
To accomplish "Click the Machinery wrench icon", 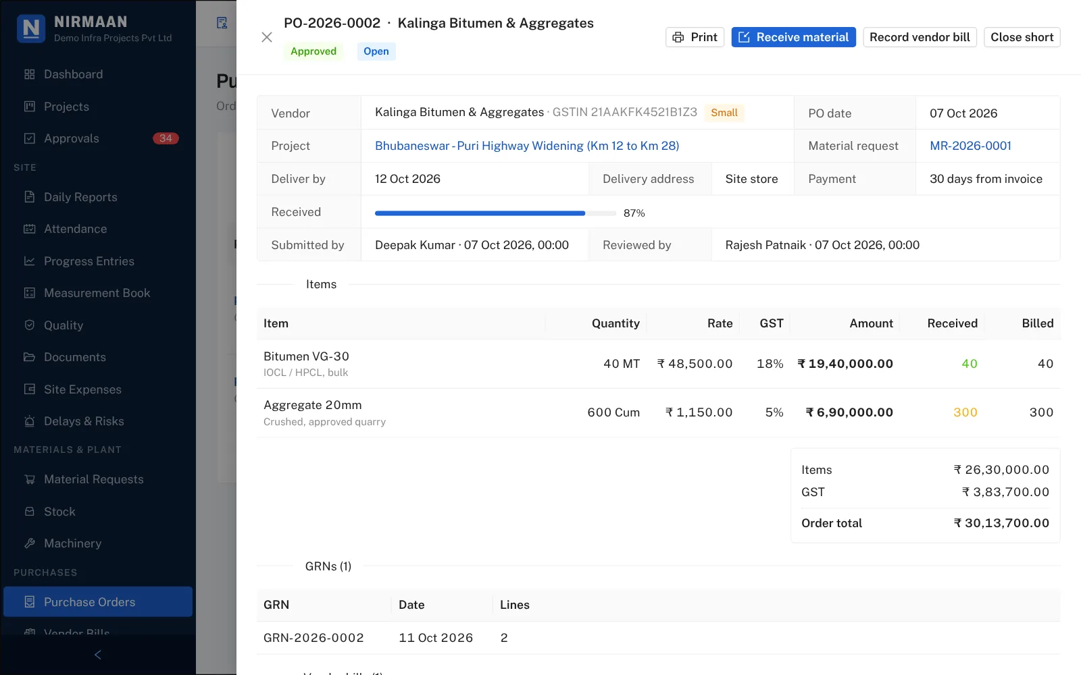I will pyautogui.click(x=29, y=543).
